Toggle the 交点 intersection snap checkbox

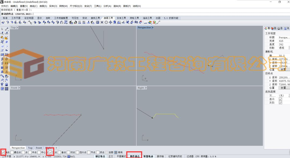tap(50, 152)
